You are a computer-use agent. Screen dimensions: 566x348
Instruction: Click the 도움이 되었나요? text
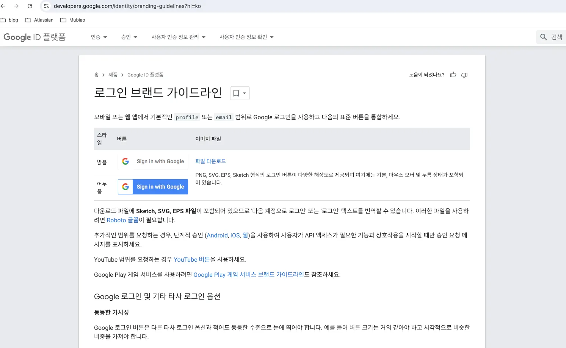[426, 75]
